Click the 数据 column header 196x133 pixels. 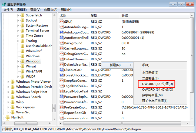tap(125, 16)
